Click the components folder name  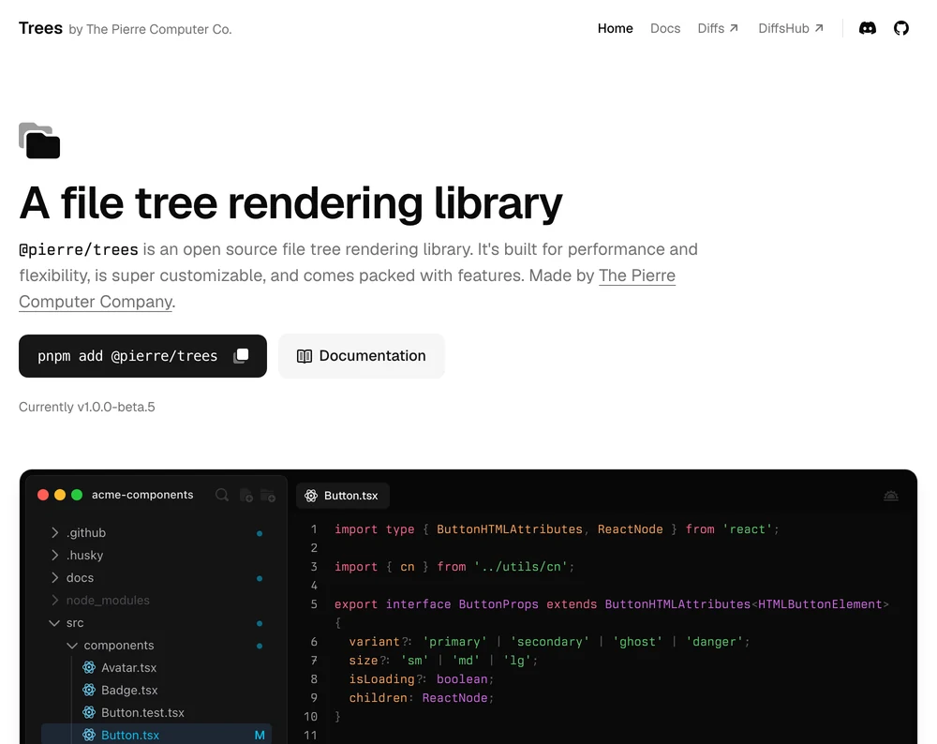(x=119, y=646)
